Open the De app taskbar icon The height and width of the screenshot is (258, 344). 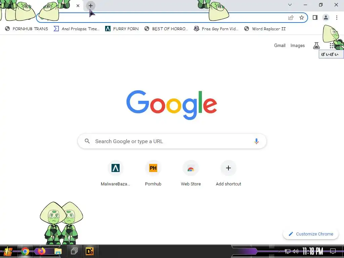[x=89, y=251]
